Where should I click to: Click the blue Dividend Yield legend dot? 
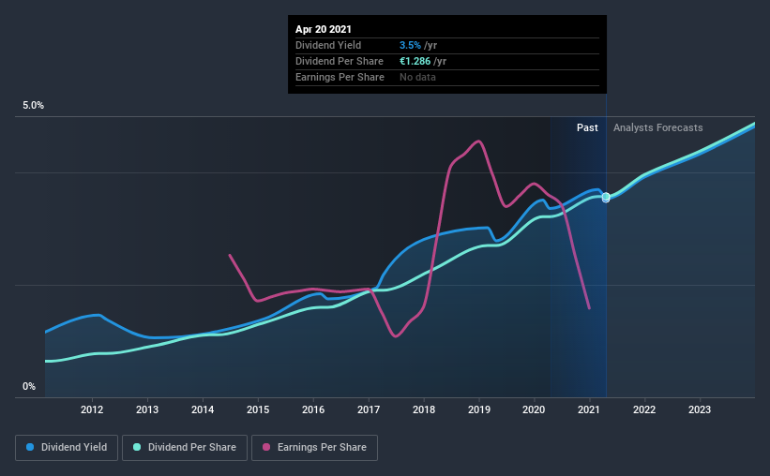pyautogui.click(x=30, y=447)
